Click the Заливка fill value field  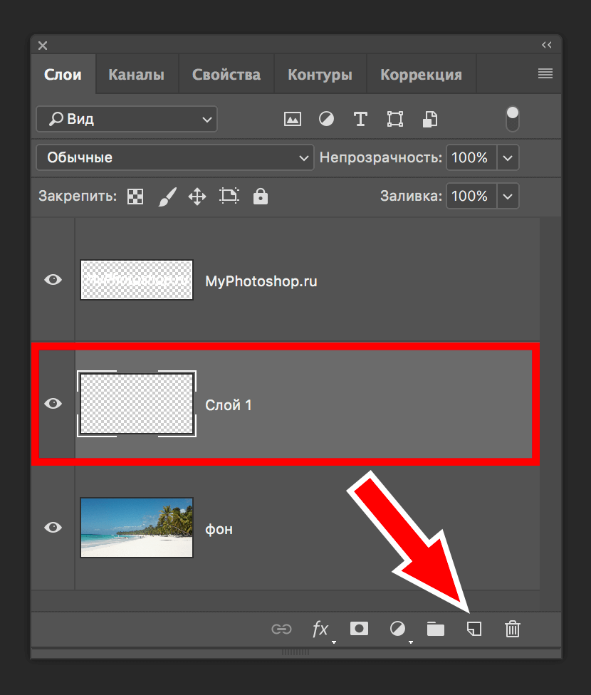[x=470, y=196]
